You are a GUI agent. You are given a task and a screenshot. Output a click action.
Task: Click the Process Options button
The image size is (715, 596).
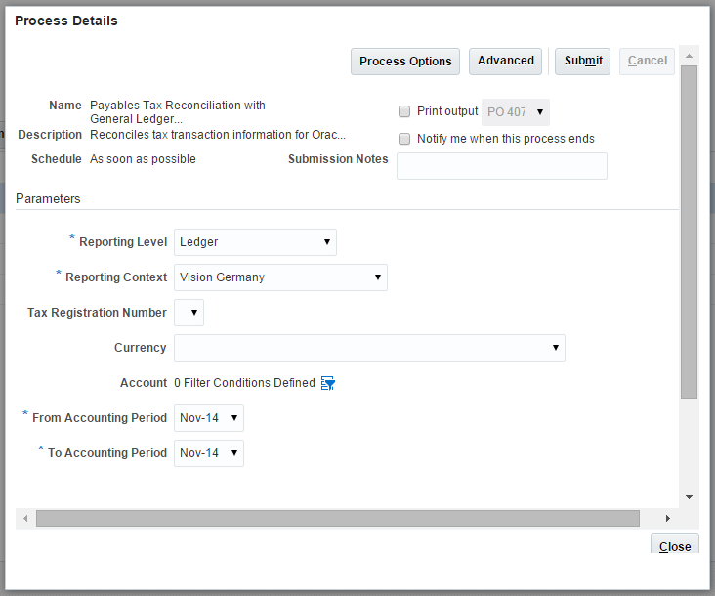pos(405,62)
